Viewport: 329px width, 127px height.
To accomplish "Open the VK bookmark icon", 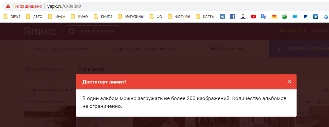I will 222,17.
